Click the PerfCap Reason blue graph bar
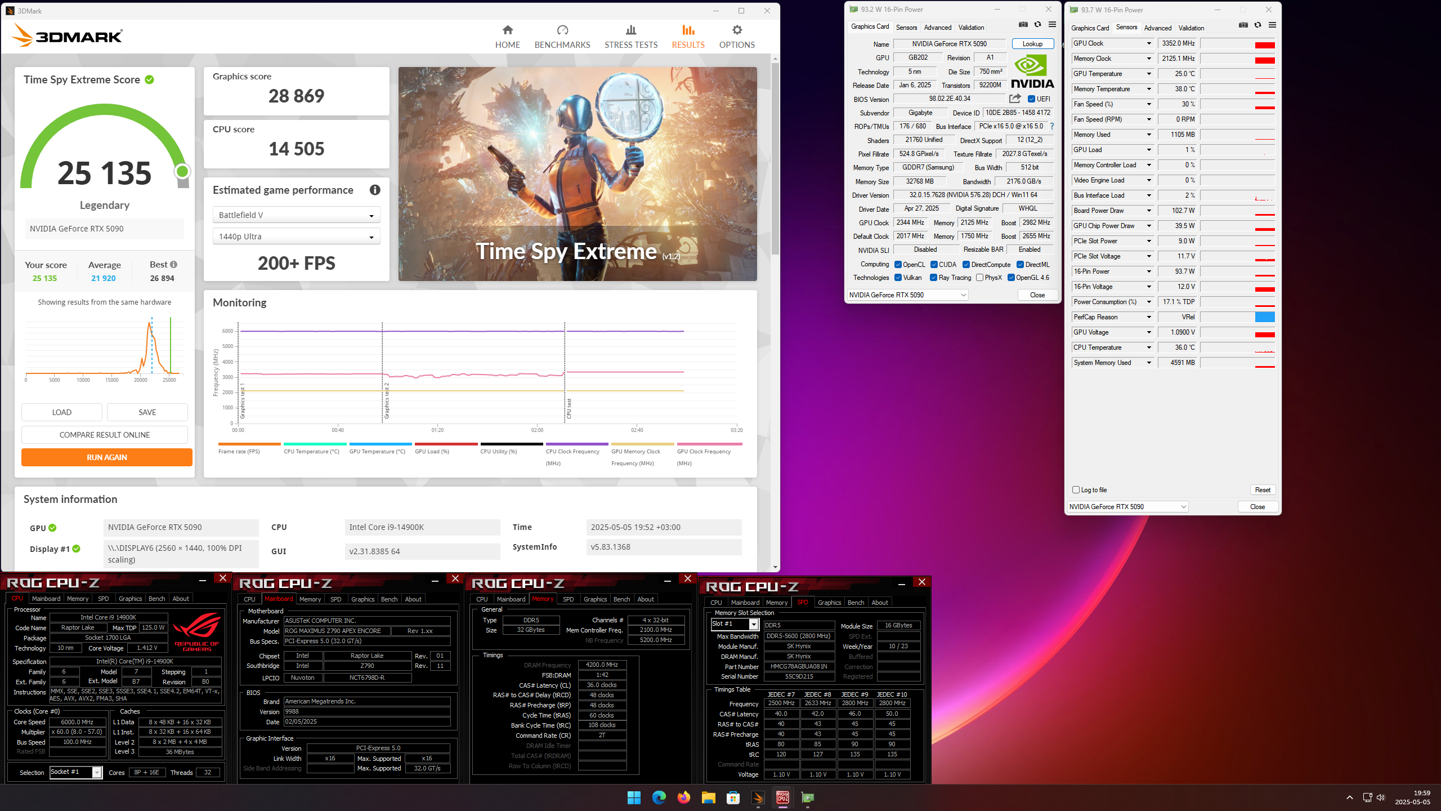Screen dimensions: 1441x811 [1265, 317]
